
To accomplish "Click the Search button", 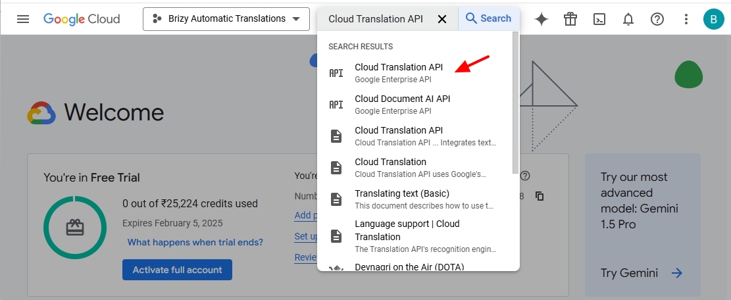I will click(489, 18).
